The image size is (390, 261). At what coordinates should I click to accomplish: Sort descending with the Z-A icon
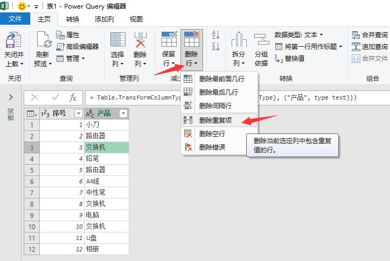pyautogui.click(x=215, y=46)
